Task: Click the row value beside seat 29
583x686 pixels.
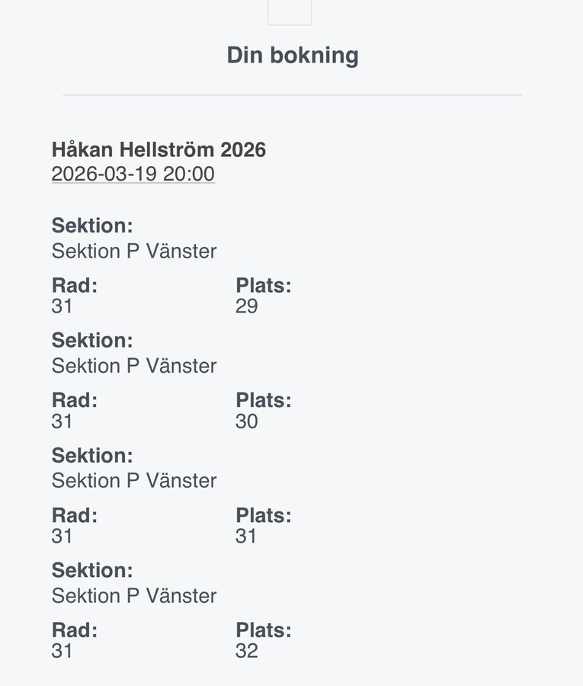Action: (62, 306)
